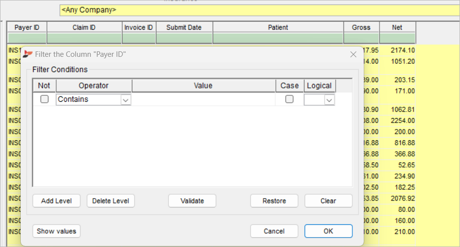Click the Validate button
The width and height of the screenshot is (460, 247).
tap(192, 201)
